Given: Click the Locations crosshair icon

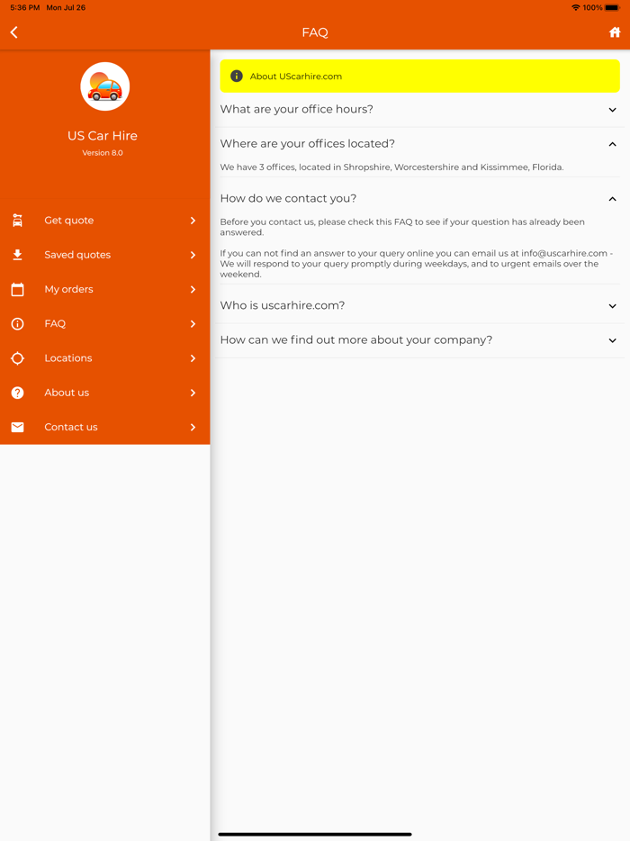Looking at the screenshot, I should 18,358.
